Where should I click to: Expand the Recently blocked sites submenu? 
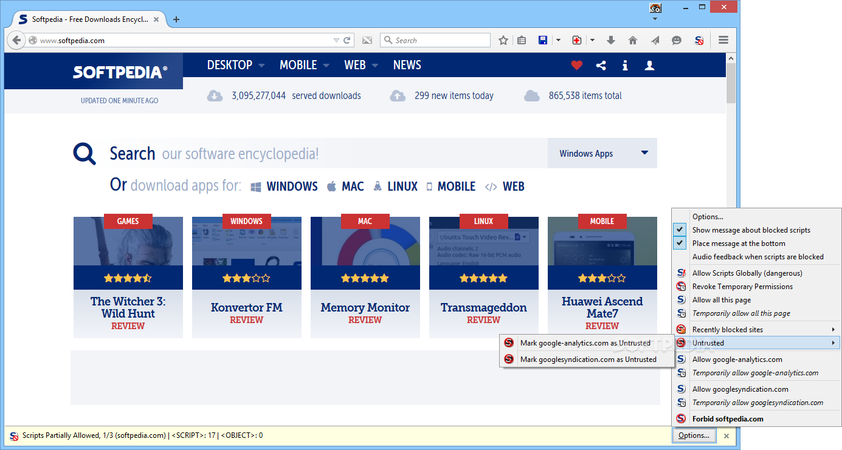tap(756, 330)
